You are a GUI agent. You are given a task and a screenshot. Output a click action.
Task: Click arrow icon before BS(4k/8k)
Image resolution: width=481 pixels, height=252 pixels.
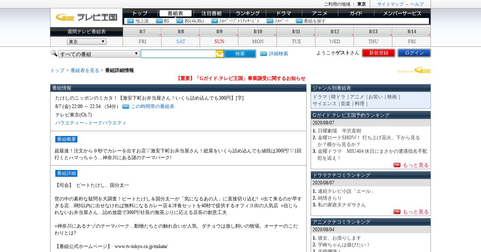coord(180,21)
